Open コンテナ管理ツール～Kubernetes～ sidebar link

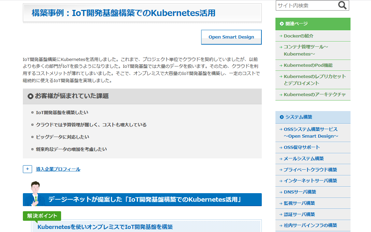[x=305, y=50]
